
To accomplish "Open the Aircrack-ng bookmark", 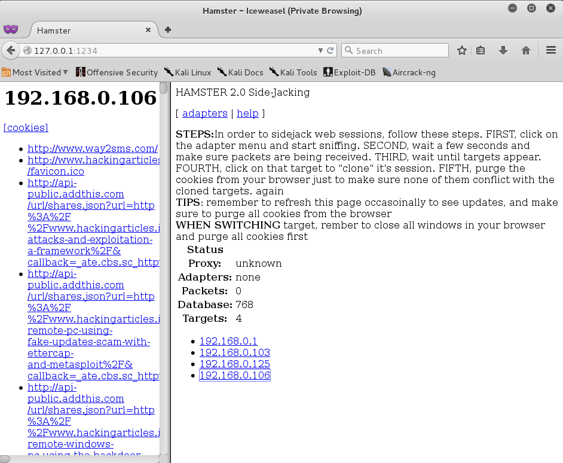I will (409, 72).
